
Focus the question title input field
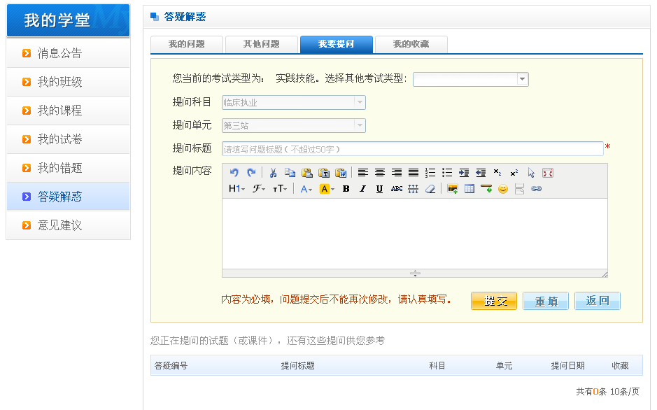point(412,148)
